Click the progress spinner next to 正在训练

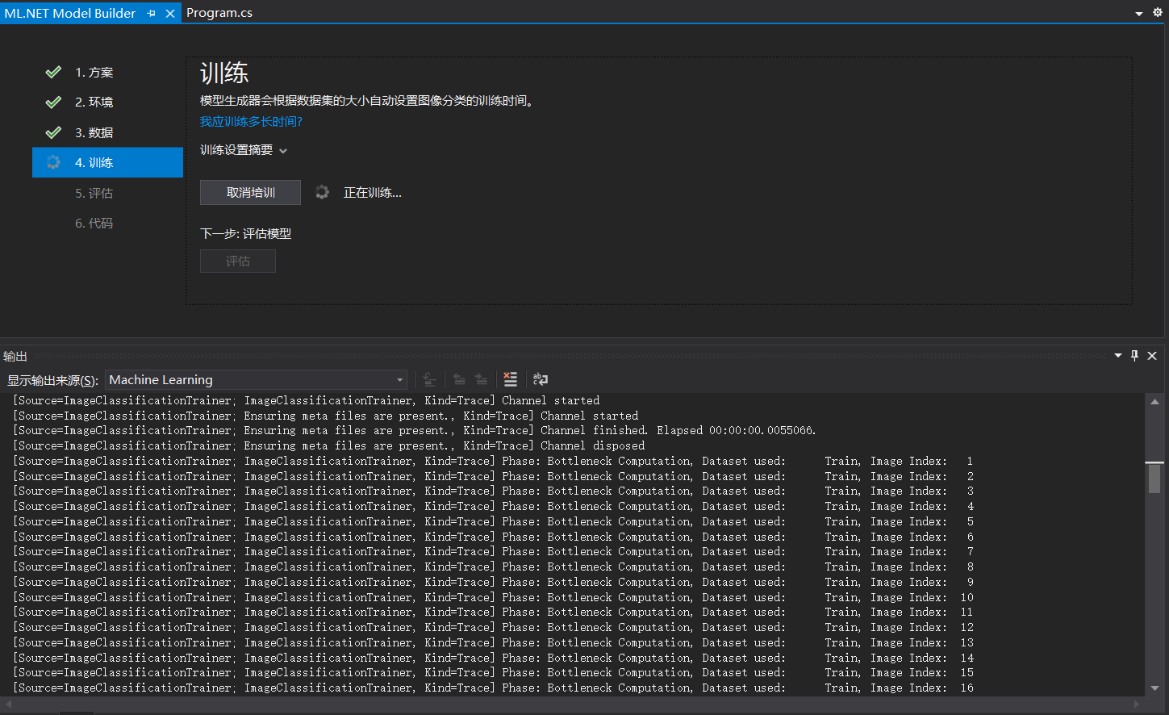(322, 192)
